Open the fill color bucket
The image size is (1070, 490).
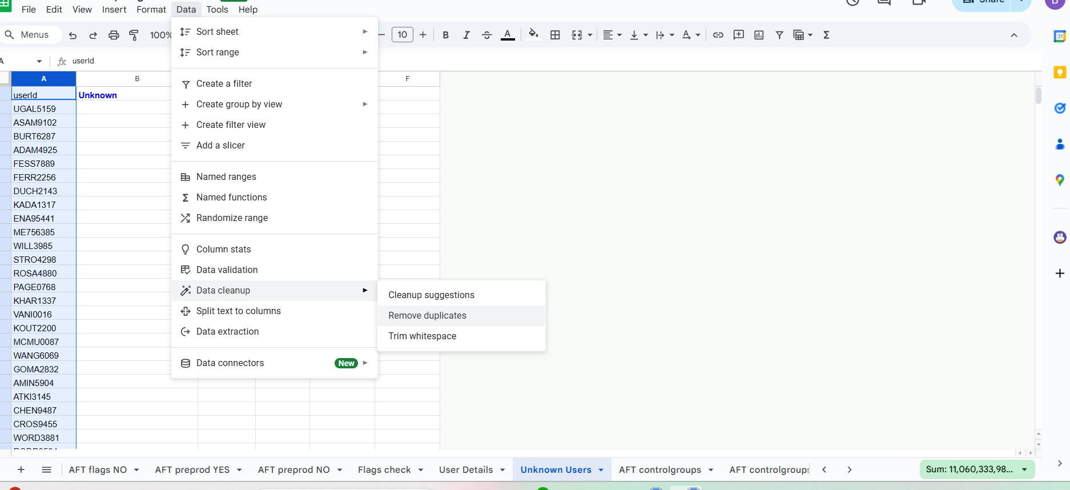[533, 34]
